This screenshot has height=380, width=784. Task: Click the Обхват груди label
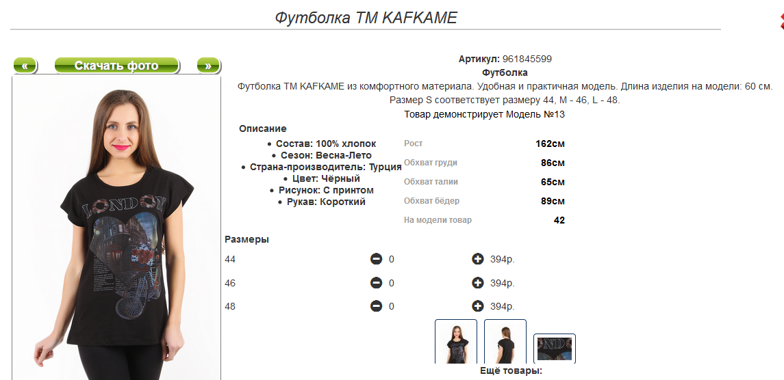tap(431, 163)
